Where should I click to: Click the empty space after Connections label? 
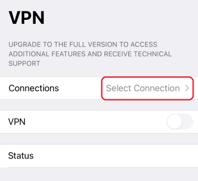pos(80,88)
